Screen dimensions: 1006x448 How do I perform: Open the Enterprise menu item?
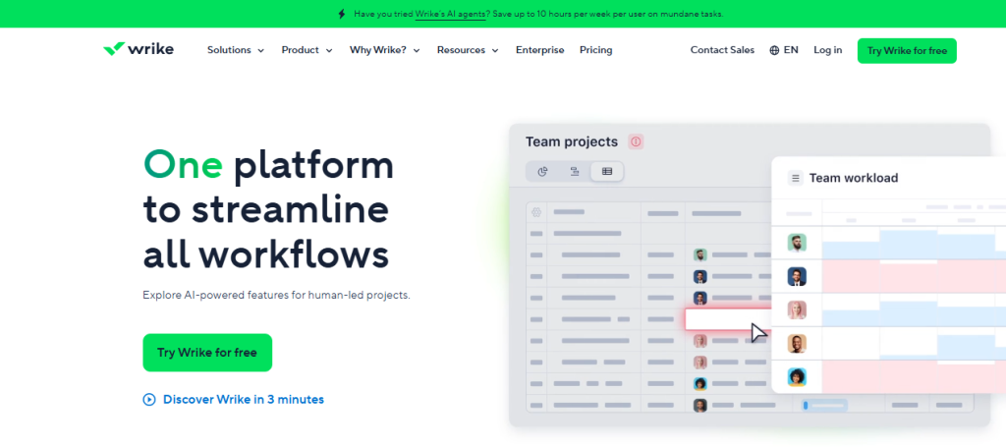[x=539, y=50]
